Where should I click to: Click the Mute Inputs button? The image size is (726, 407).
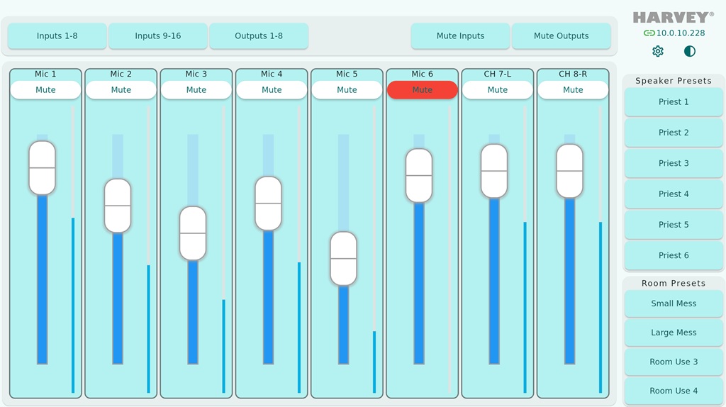[x=460, y=35]
